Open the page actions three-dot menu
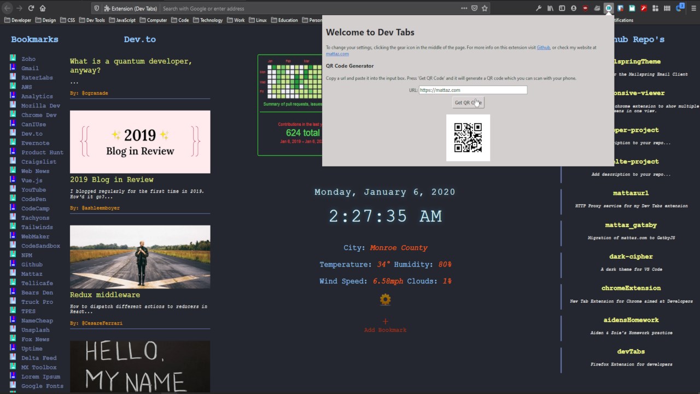The image size is (700, 394). click(x=464, y=8)
